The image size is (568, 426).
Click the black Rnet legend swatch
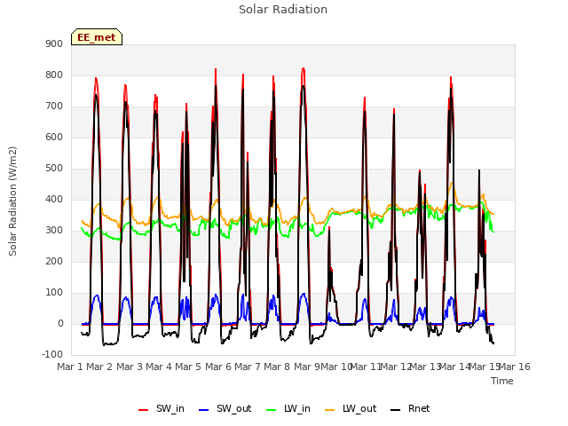[396, 410]
